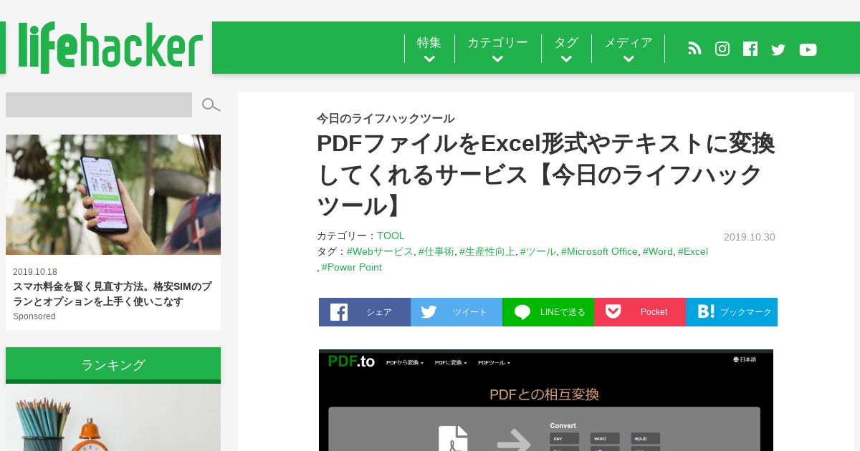The height and width of the screenshot is (451, 860).
Task: Open the #Word tag link
Action: pos(658,251)
